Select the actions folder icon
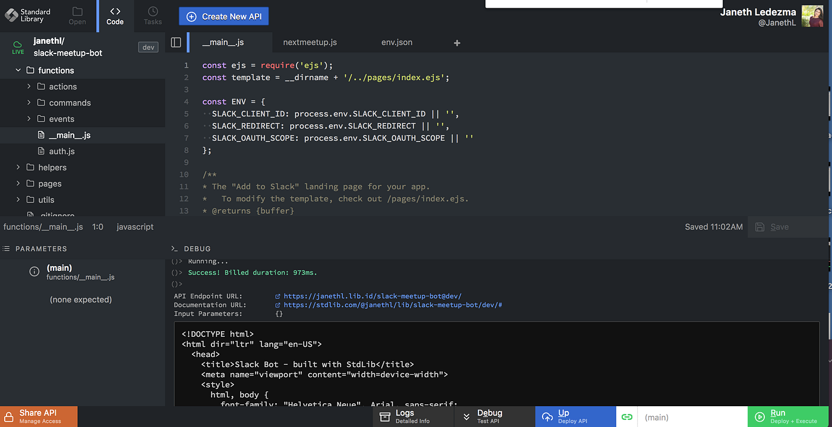The height and width of the screenshot is (427, 832). tap(41, 86)
